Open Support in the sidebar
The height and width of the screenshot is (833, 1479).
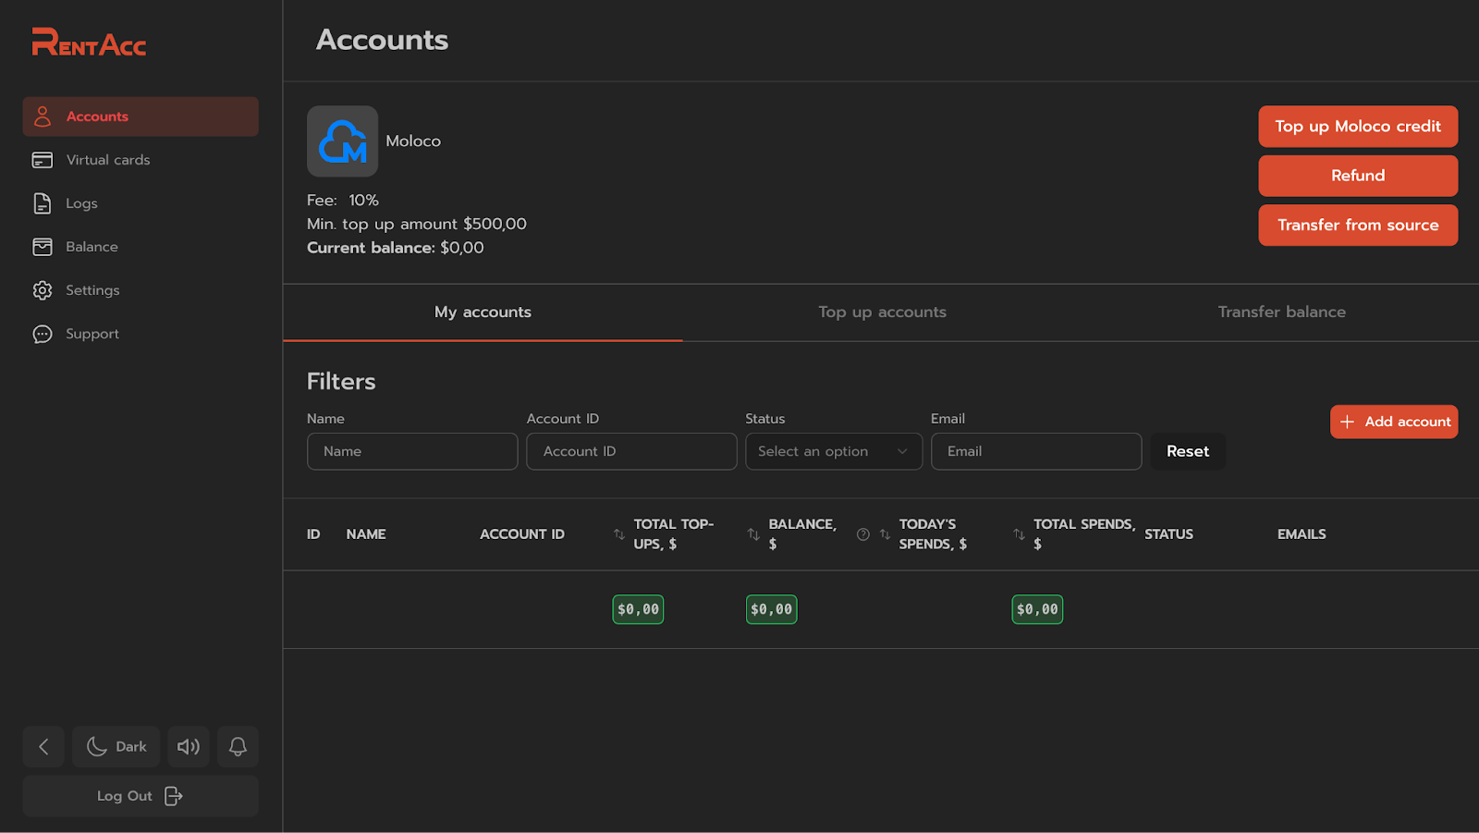(x=141, y=334)
